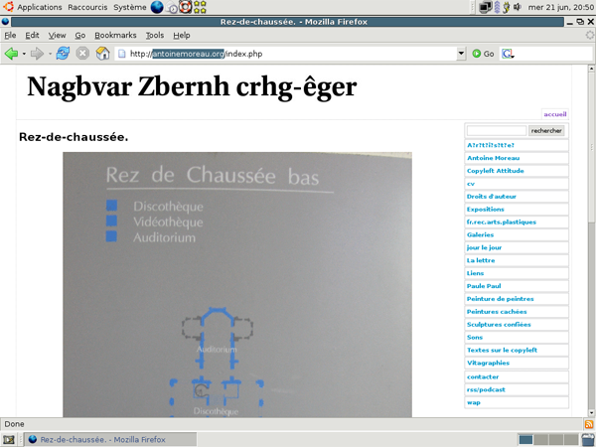Open the Bookmarks menu
This screenshot has height=447, width=596.
click(115, 35)
